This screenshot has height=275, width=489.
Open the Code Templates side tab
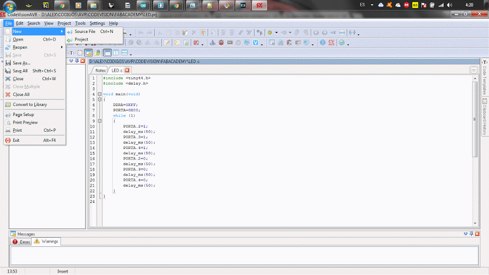click(x=485, y=77)
